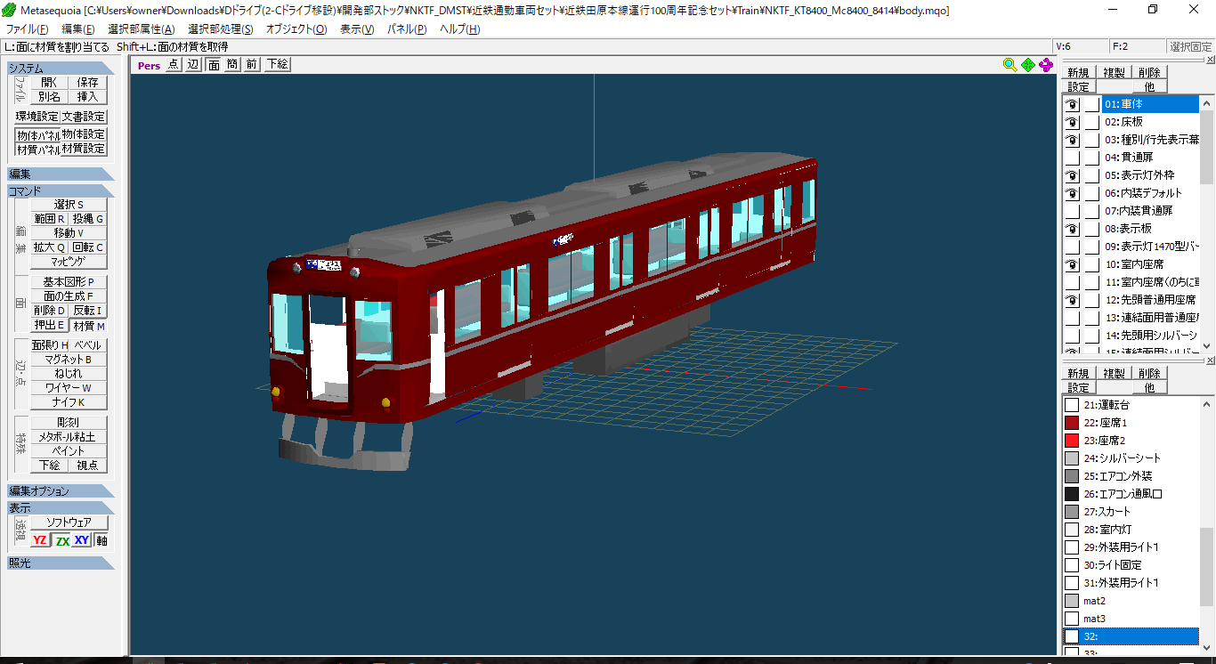Close the object panel with its X
Image resolution: width=1216 pixels, height=664 pixels.
coord(1209,58)
